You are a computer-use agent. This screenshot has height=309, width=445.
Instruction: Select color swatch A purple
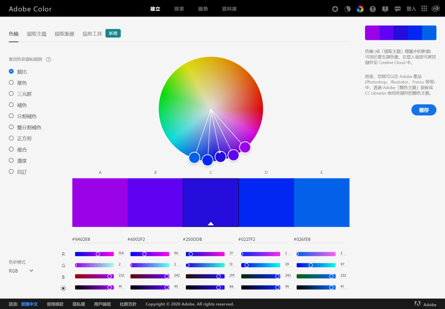click(100, 203)
